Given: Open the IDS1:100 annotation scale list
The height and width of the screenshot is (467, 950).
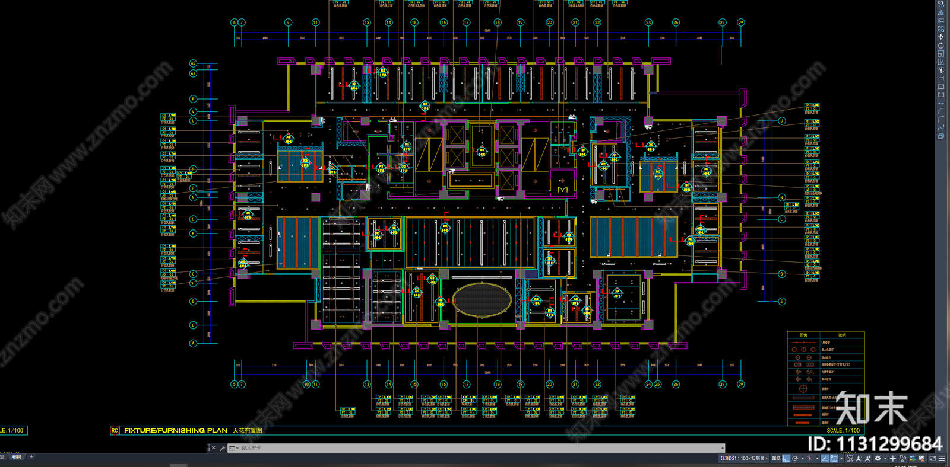Looking at the screenshot, I should pyautogui.click(x=743, y=458).
